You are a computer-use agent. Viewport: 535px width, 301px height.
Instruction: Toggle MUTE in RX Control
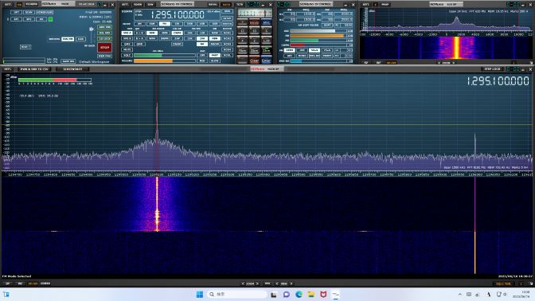point(127,49)
